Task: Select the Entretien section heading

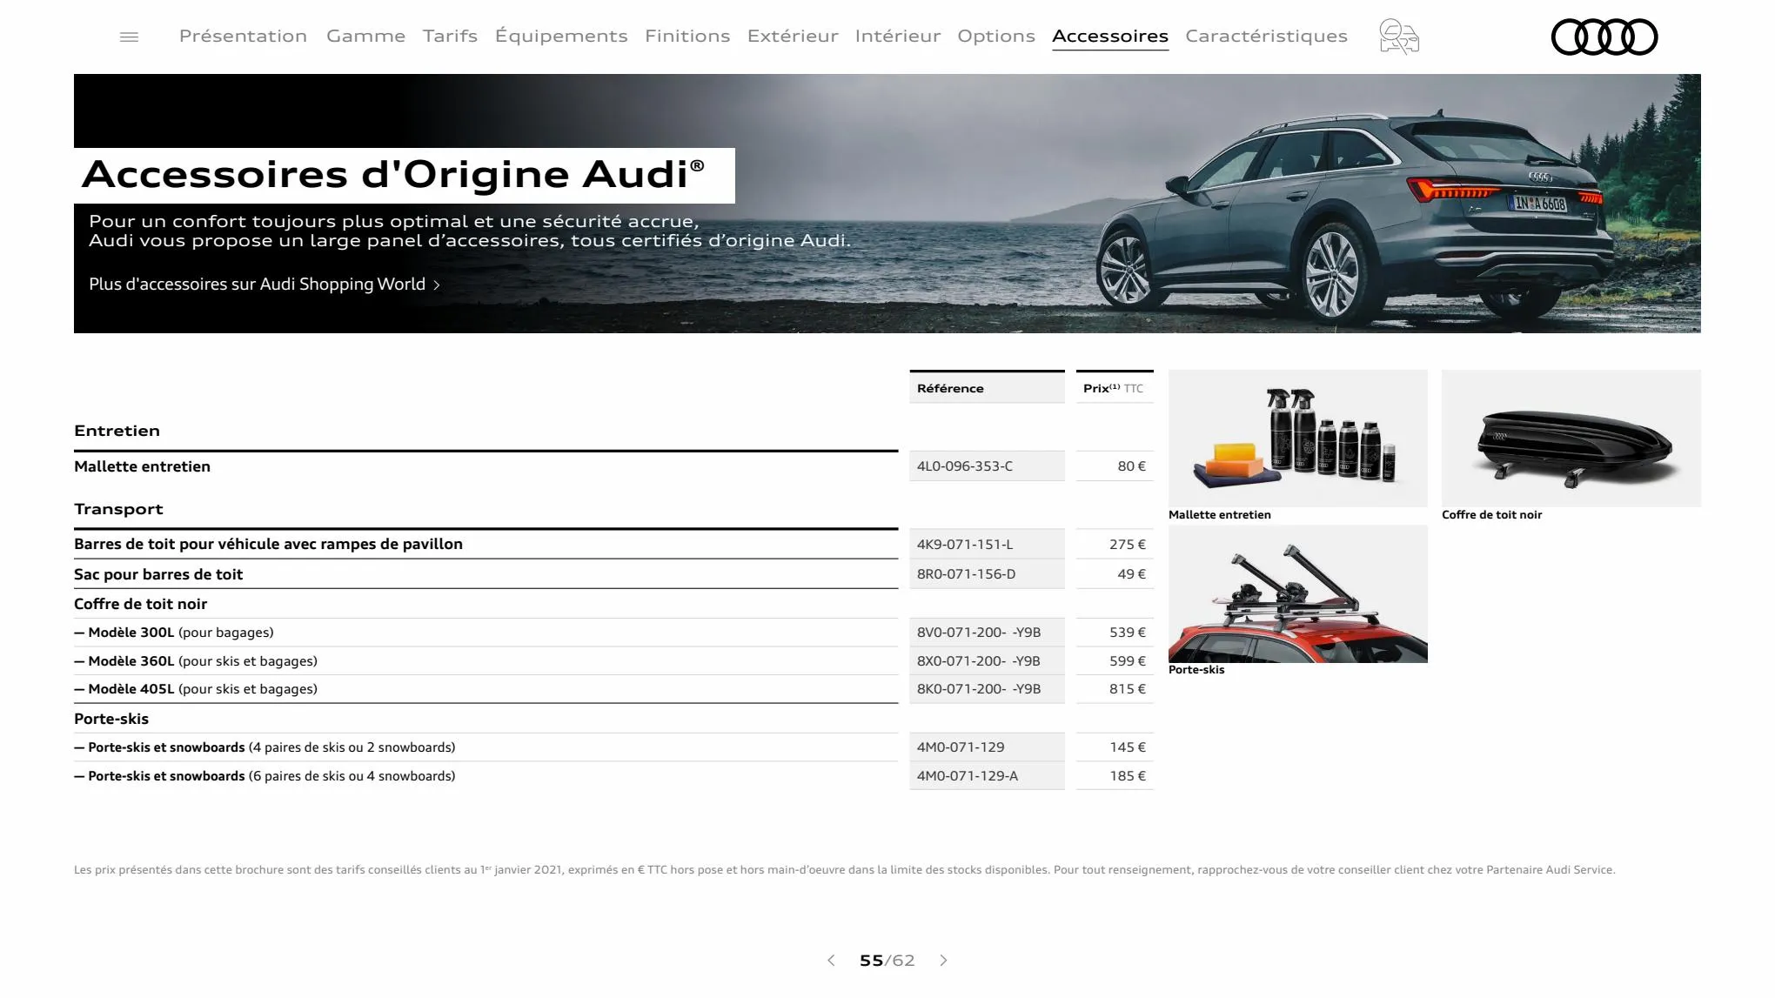Action: point(117,431)
